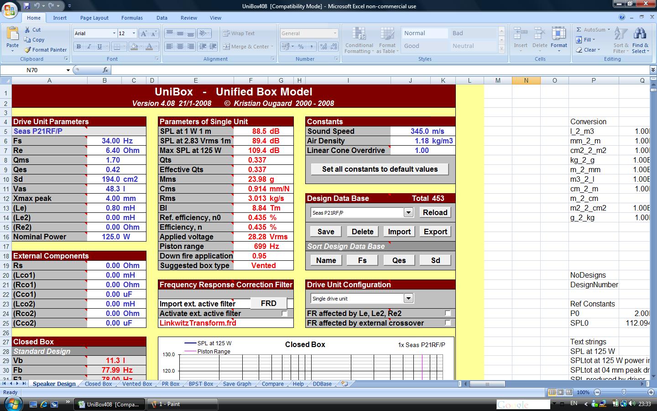Image resolution: width=657 pixels, height=411 pixels.
Task: Toggle Activate ext. active filter checkbox
Action: click(x=284, y=313)
